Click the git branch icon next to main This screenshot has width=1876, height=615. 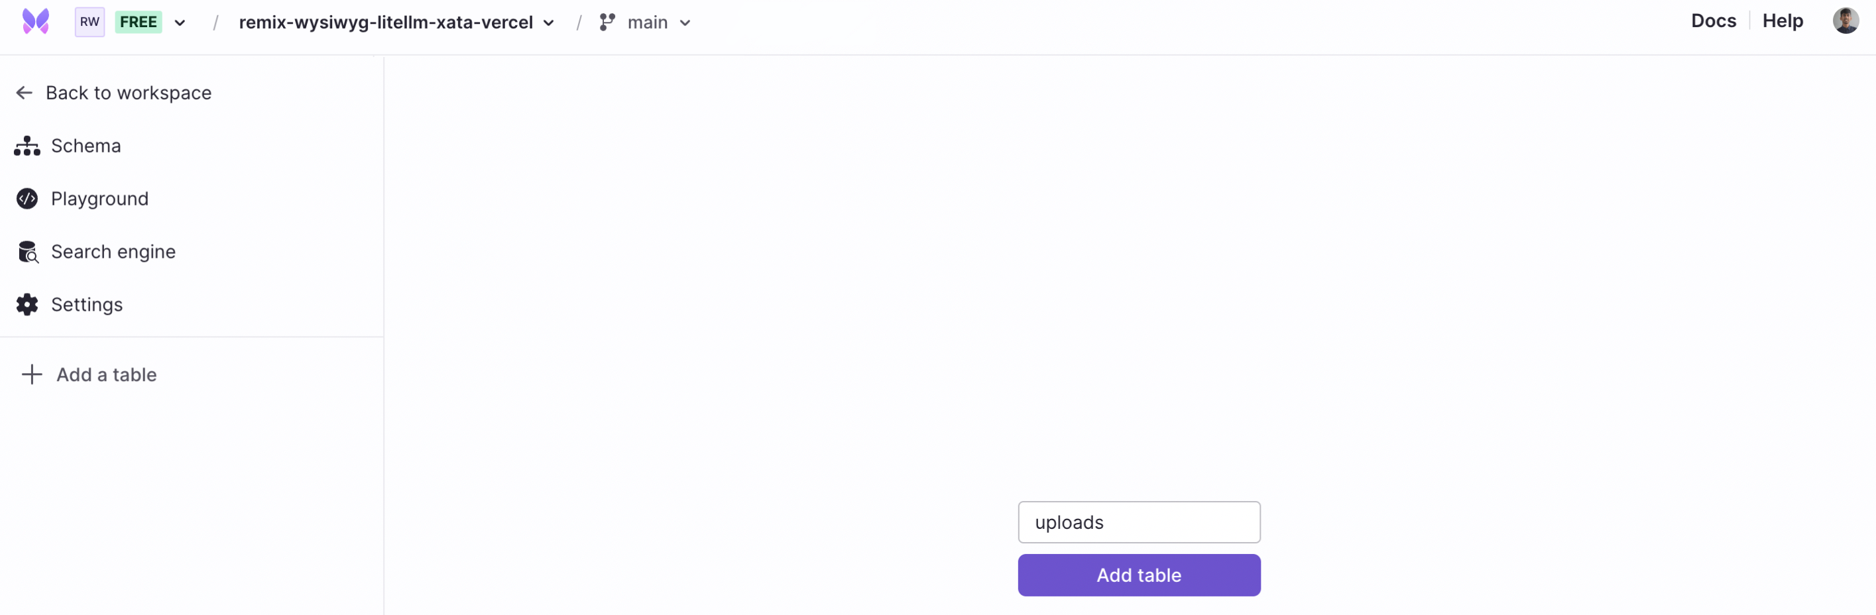(x=607, y=23)
